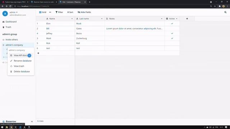230x129 pixels.
Task: Switch to the Feature logo png images tab
Action: point(15,2)
